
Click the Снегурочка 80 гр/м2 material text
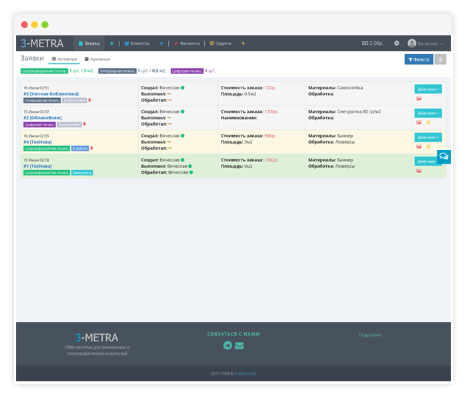click(359, 111)
